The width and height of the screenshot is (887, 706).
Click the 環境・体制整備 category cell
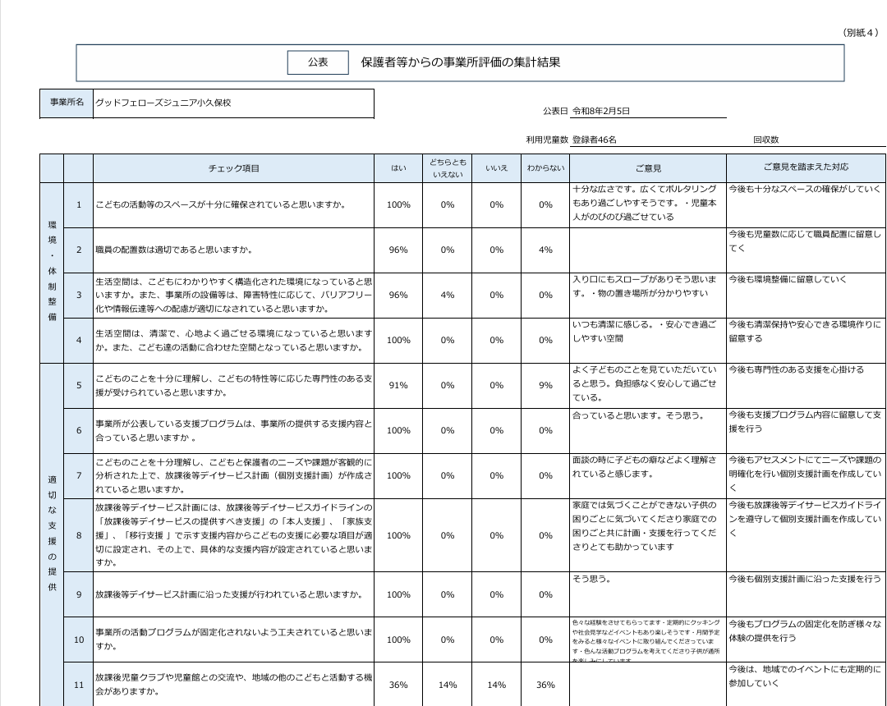52,272
